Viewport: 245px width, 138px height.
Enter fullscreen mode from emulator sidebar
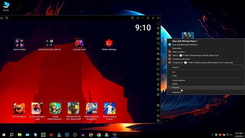point(158,23)
